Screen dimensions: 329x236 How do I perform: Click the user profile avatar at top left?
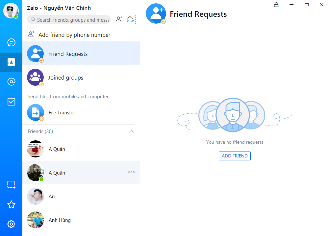point(11,11)
